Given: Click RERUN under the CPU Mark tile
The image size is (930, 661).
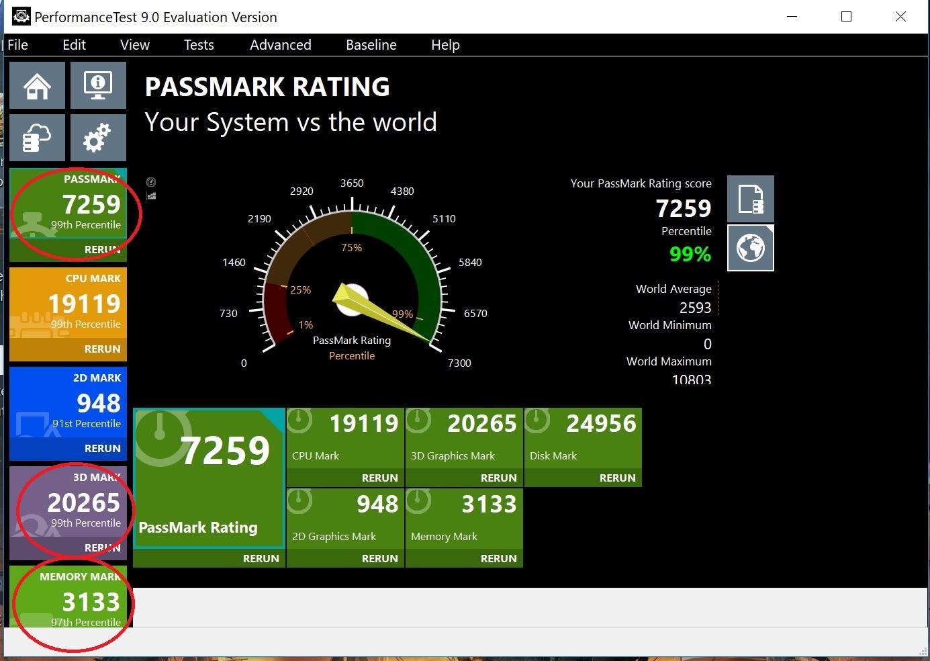Looking at the screenshot, I should pyautogui.click(x=379, y=478).
